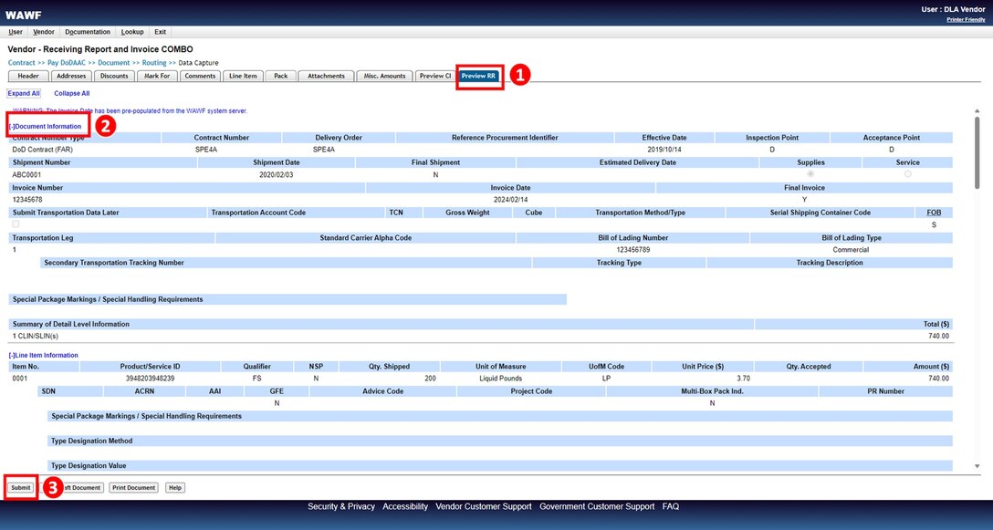Open the Printer Friendly link
Viewport: 993px width, 530px height.
[x=966, y=20]
